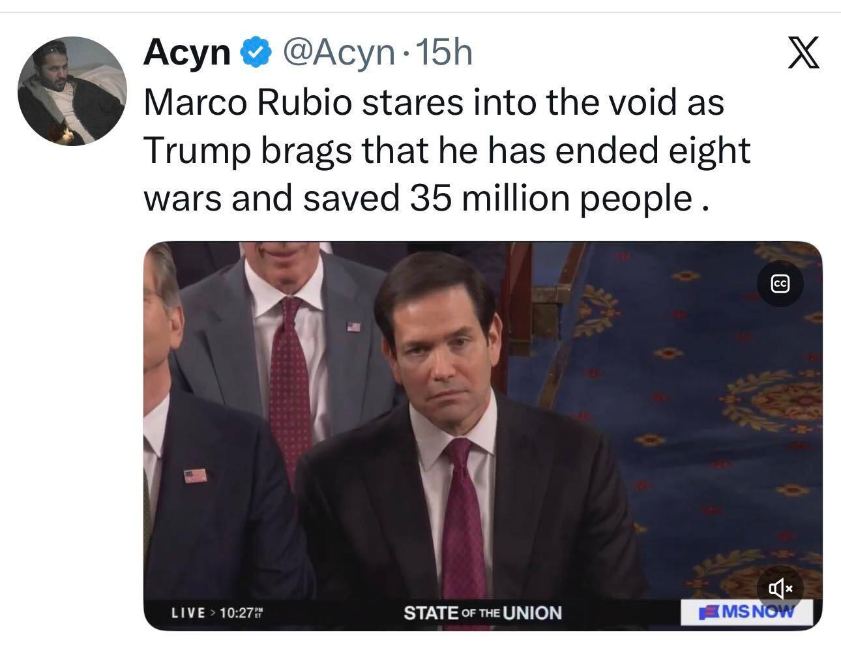Click the MS NOW network logo
This screenshot has height=650, width=841.
747,612
